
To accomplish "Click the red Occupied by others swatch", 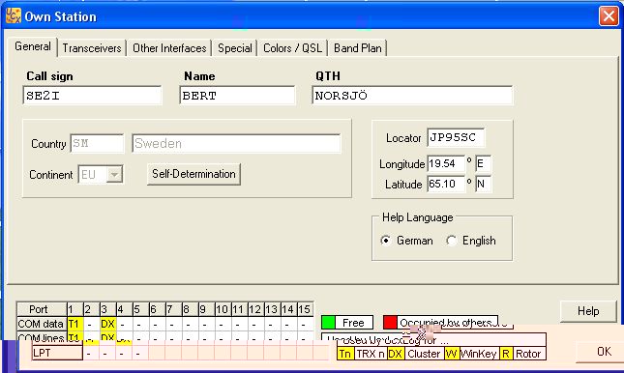I will point(390,322).
